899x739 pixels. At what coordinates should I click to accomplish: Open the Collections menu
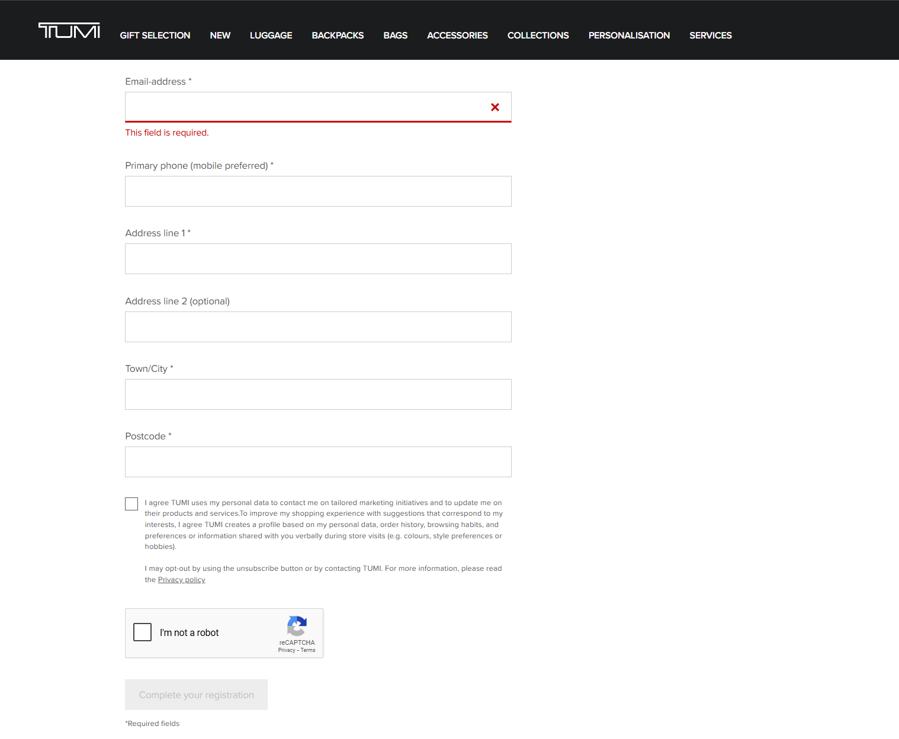pos(538,36)
